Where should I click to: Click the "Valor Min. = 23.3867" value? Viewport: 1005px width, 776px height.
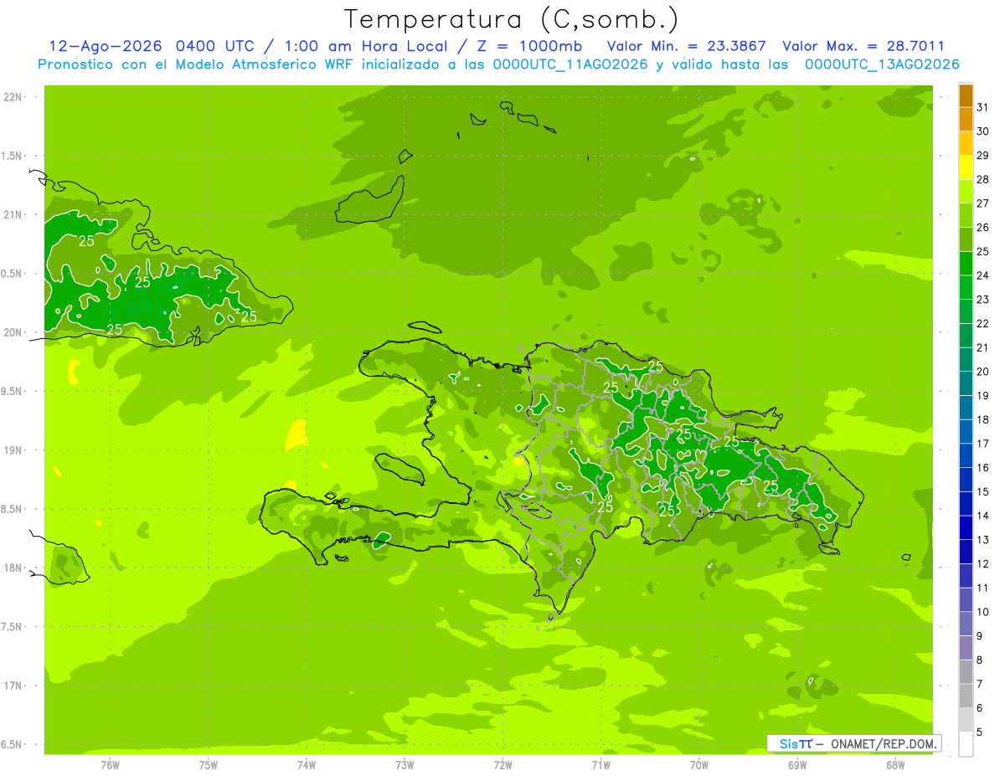click(x=686, y=46)
